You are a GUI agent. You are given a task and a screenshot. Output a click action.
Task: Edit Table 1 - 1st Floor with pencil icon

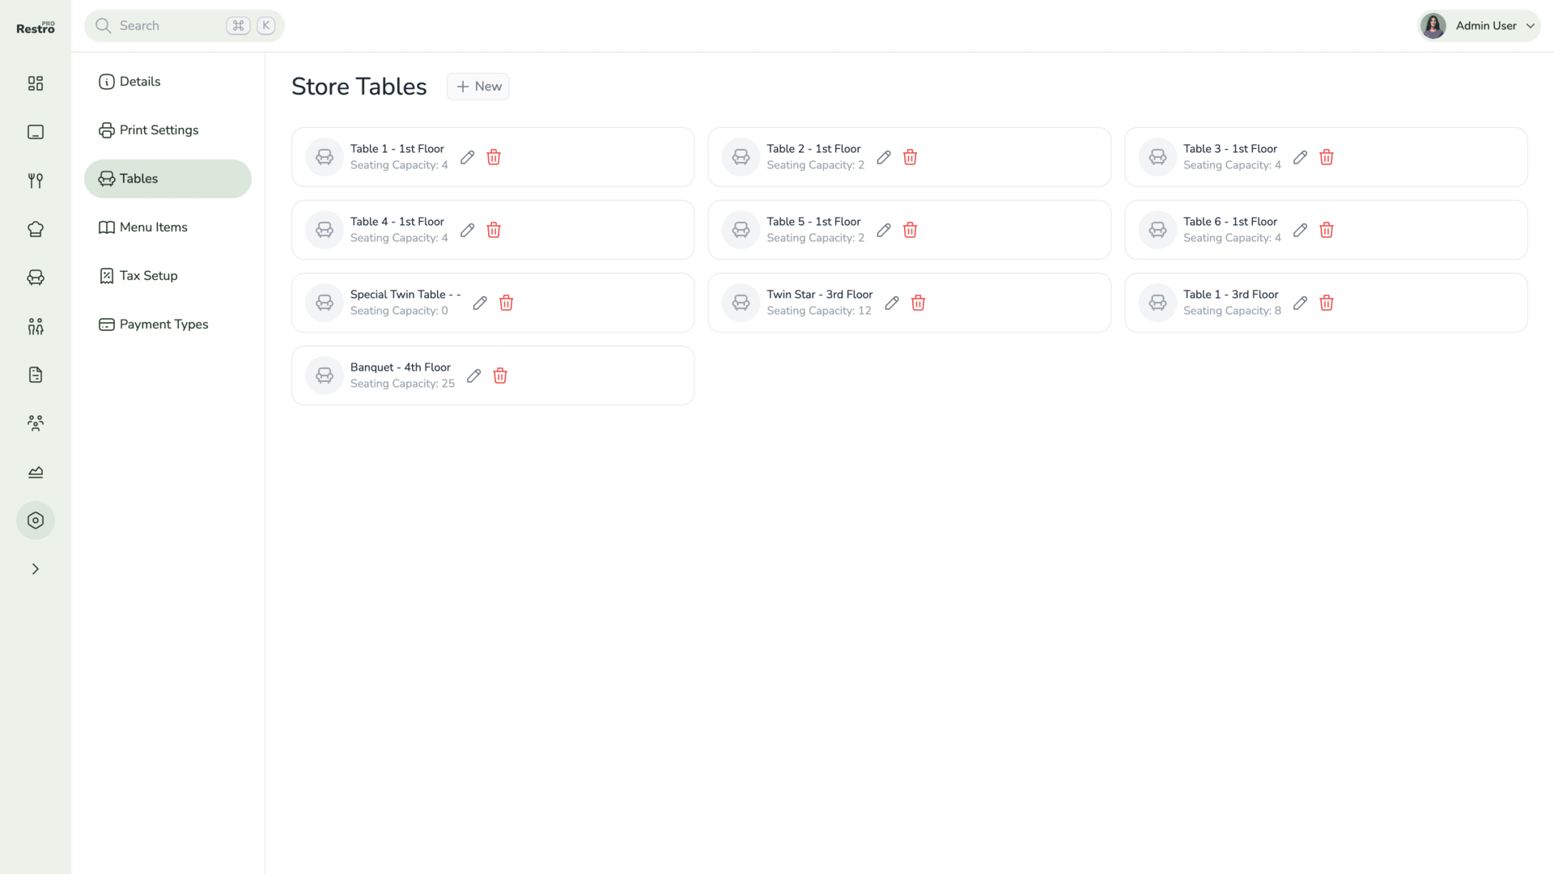tap(467, 157)
